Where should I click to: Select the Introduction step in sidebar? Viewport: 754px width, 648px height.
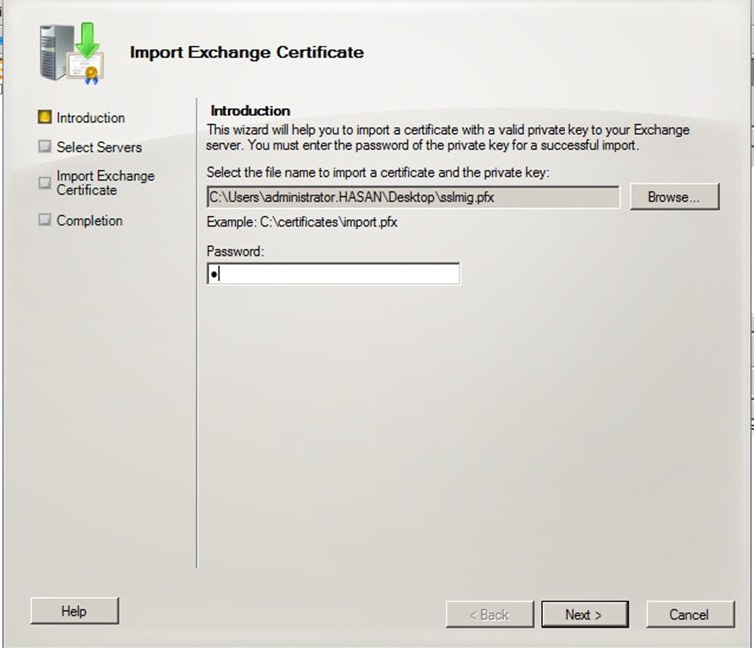pyautogui.click(x=91, y=118)
